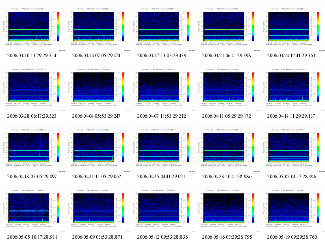Image resolution: width=325 pixels, height=242 pixels.
Task: Click the caption text 2006-04-07 11:53:29.212
Action: (162, 116)
